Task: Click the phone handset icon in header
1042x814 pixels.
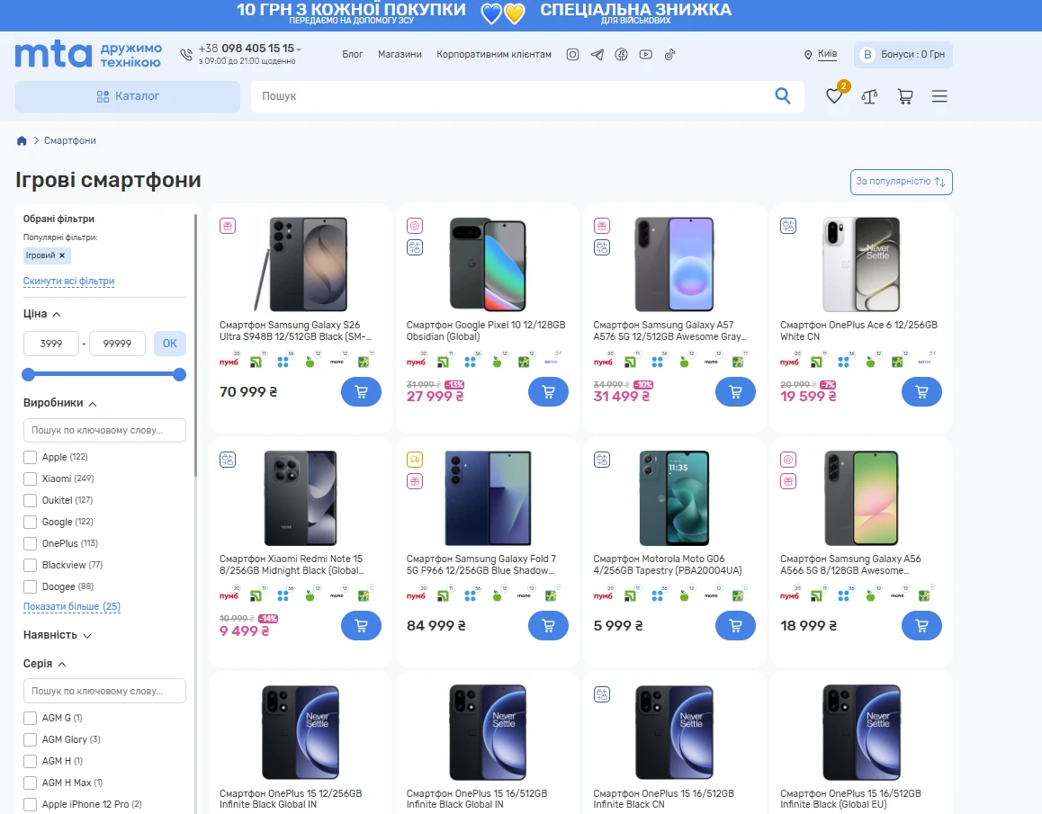Action: click(x=186, y=55)
